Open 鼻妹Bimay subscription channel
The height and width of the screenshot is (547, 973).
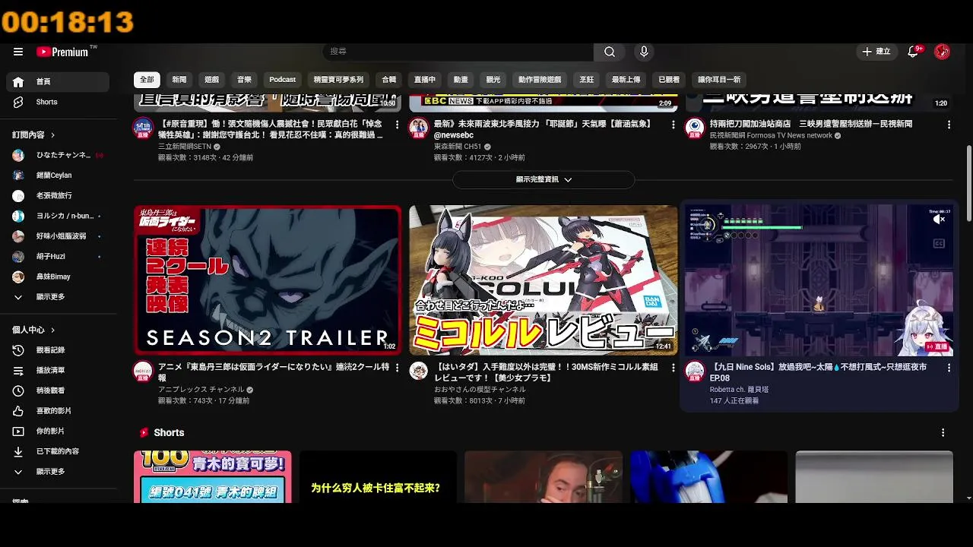(58, 277)
